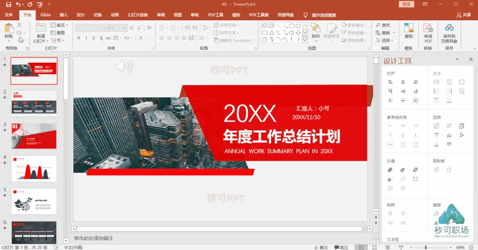The width and height of the screenshot is (478, 250).
Task: Click the 模板 icon in ribbon
Action: (x=408, y=28)
